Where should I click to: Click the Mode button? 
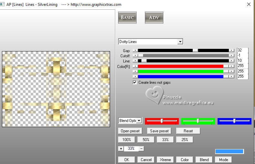223,159
